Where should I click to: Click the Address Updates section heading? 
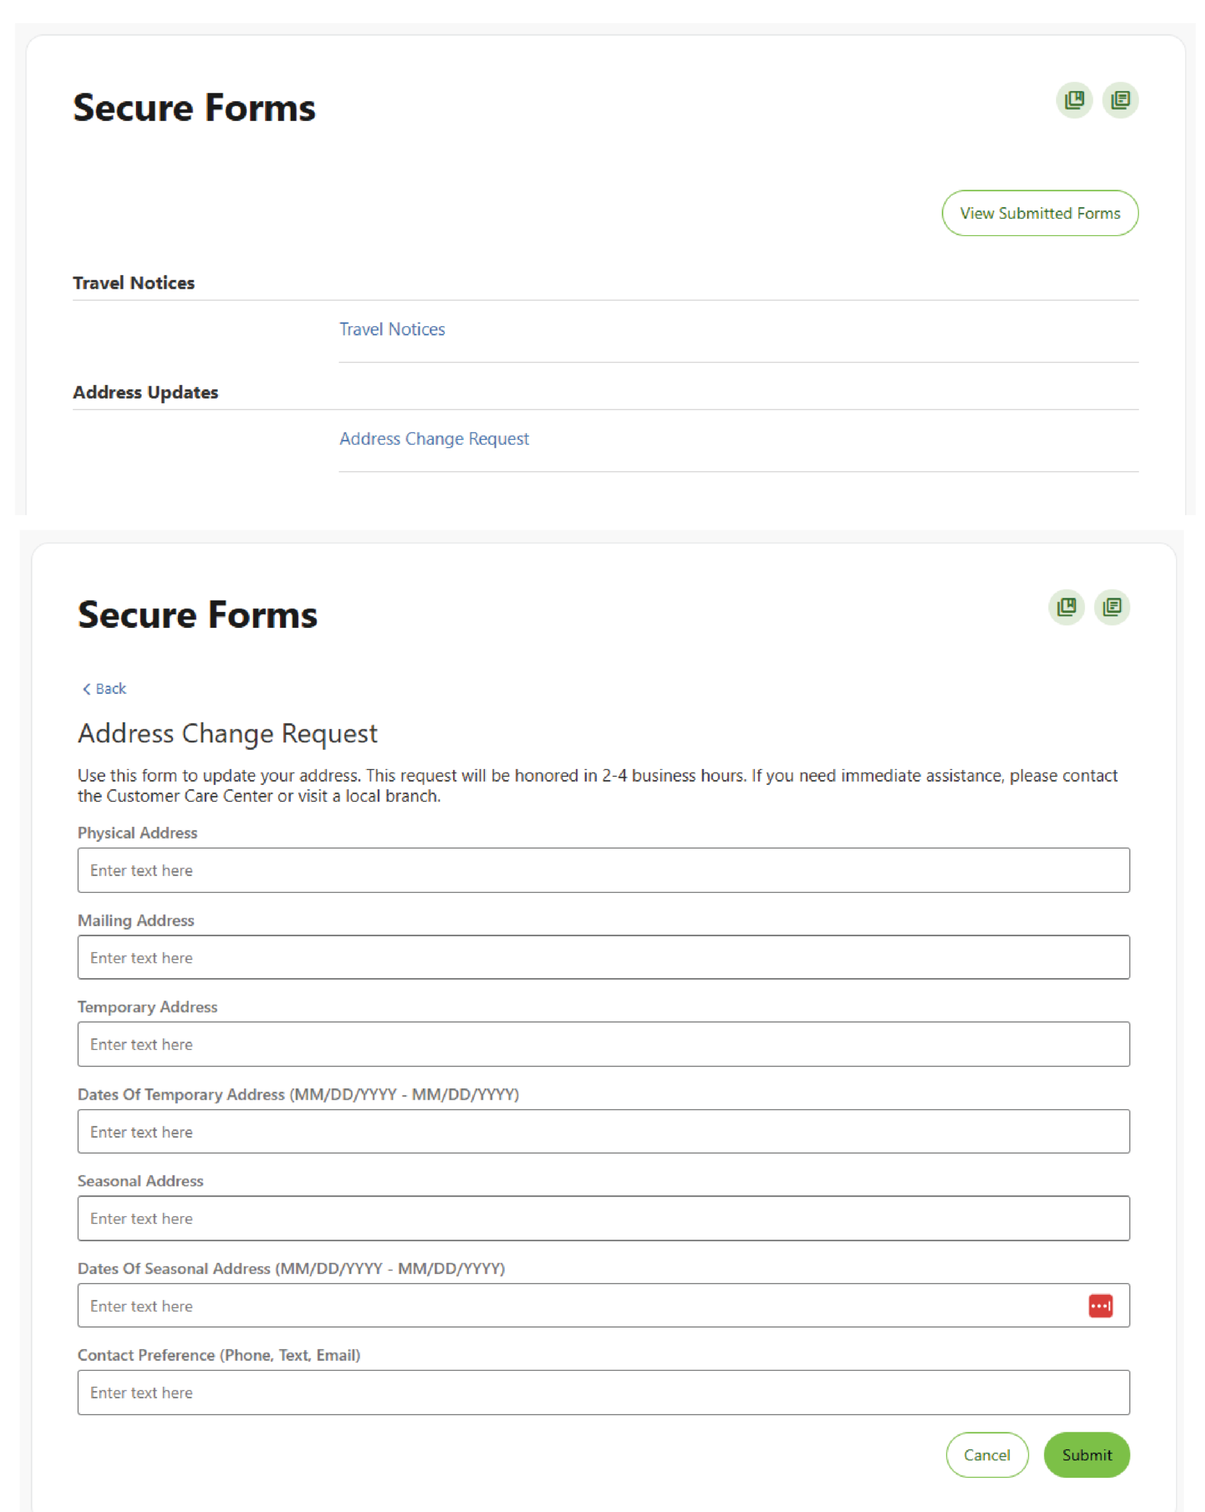[146, 392]
